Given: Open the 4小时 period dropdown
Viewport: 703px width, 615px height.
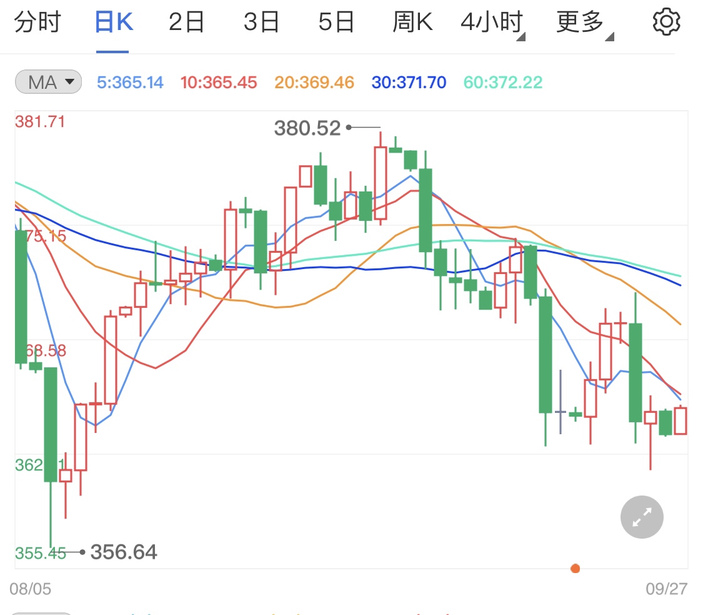Looking at the screenshot, I should 493,23.
